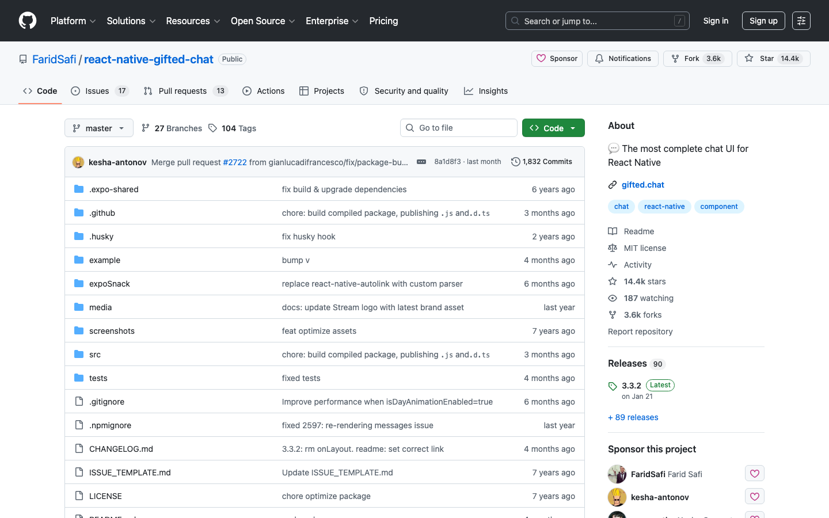Click the FaridSafi sponsor avatar
Image resolution: width=829 pixels, height=518 pixels.
(617, 474)
